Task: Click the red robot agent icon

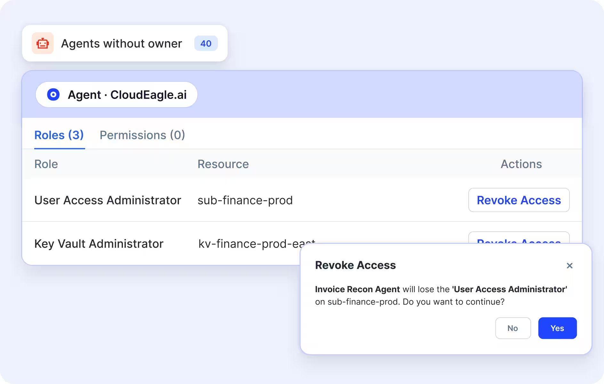Action: tap(43, 43)
